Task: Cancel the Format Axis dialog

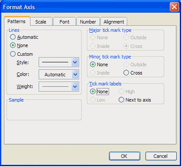Action: 161,156
